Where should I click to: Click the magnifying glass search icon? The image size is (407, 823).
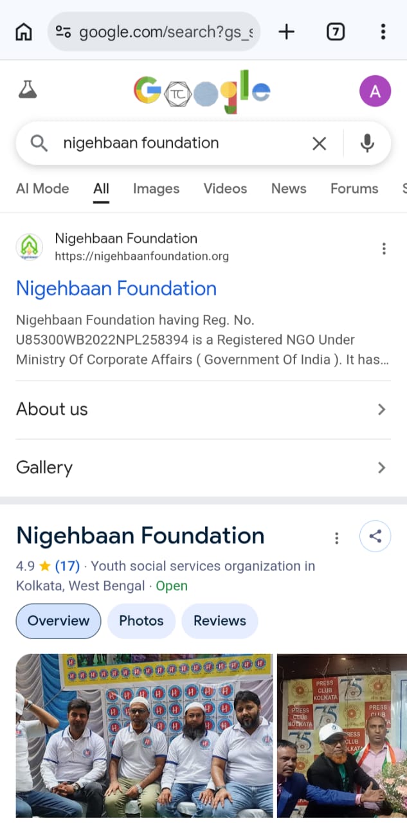pyautogui.click(x=39, y=143)
